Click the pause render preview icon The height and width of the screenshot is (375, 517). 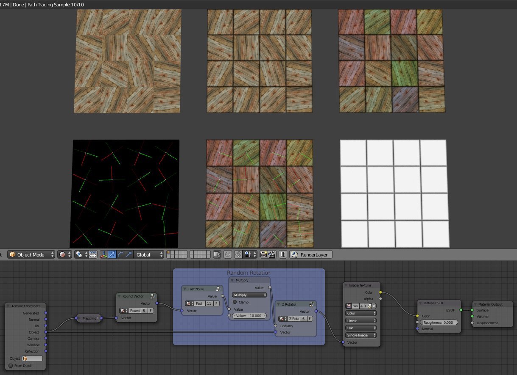click(x=282, y=255)
